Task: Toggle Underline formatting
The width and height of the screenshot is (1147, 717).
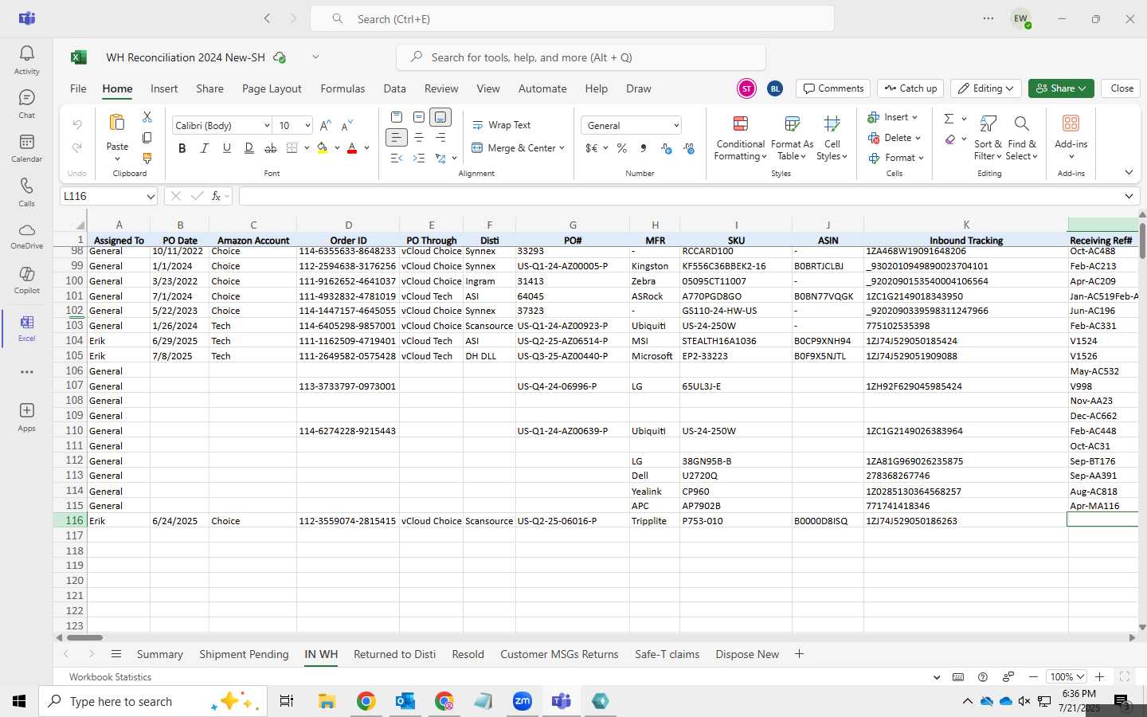Action: [x=227, y=148]
